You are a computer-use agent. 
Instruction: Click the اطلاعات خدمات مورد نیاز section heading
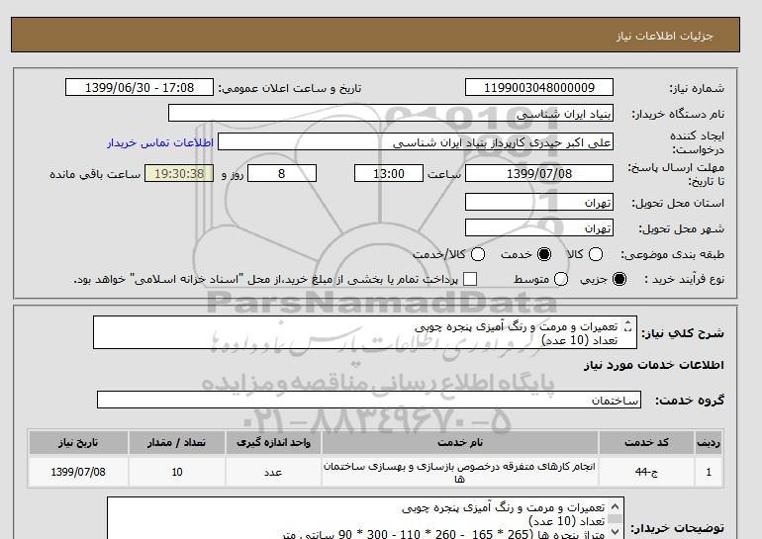[653, 365]
